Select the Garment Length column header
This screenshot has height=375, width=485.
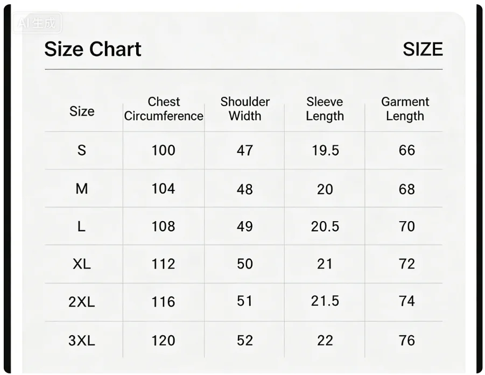(405, 109)
